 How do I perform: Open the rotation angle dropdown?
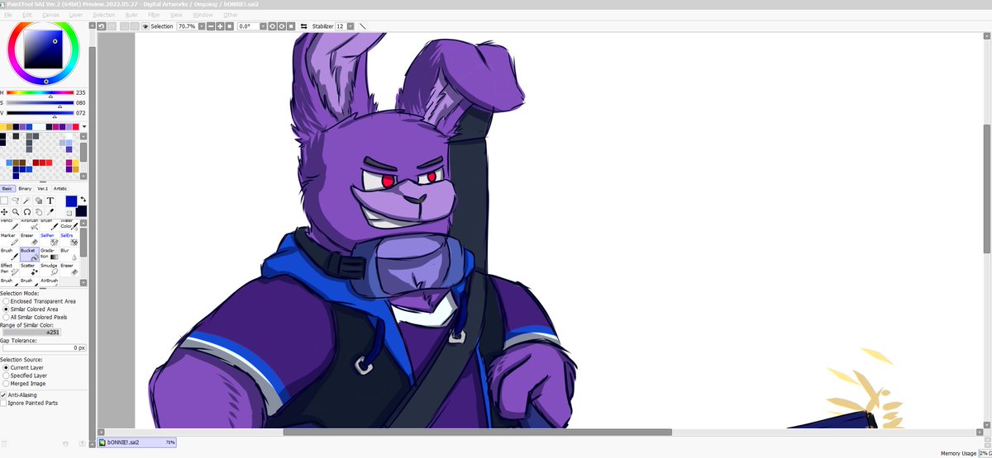(263, 26)
